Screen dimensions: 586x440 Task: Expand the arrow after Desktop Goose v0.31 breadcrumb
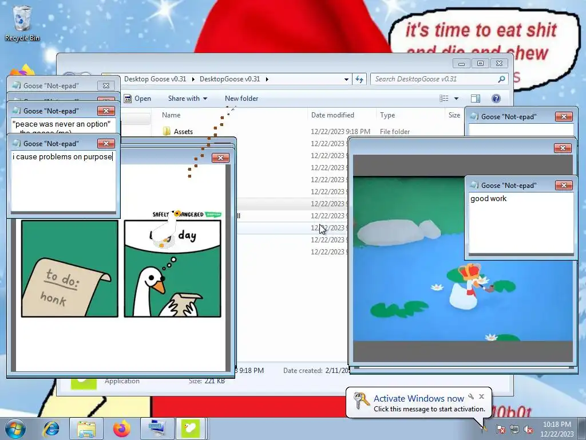[x=193, y=79]
